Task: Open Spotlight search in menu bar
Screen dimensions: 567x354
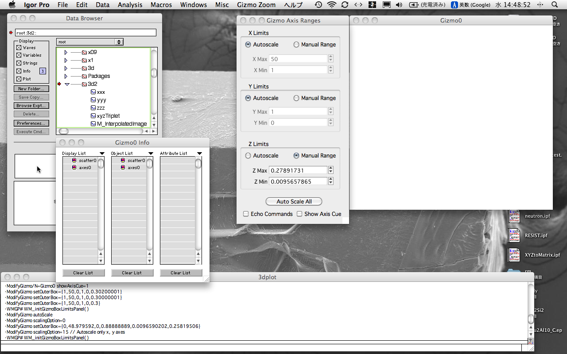Action: 555,5
